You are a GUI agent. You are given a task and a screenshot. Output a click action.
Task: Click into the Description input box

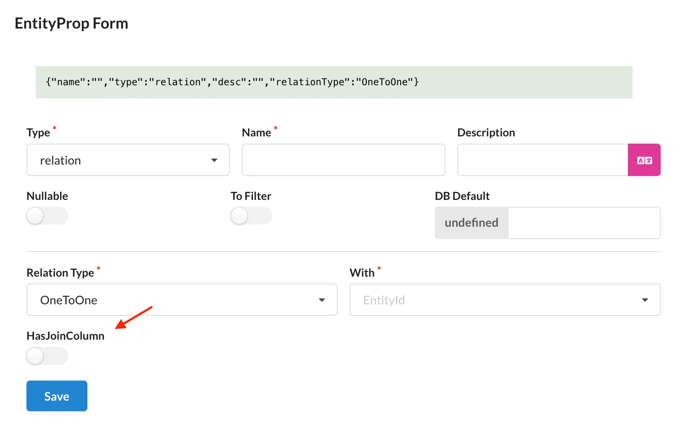pos(542,160)
